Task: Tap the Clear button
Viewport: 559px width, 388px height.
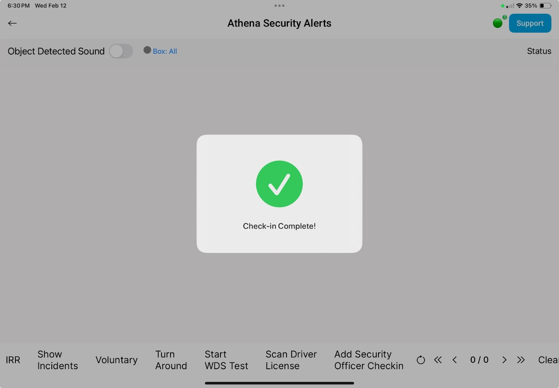Action: point(548,360)
